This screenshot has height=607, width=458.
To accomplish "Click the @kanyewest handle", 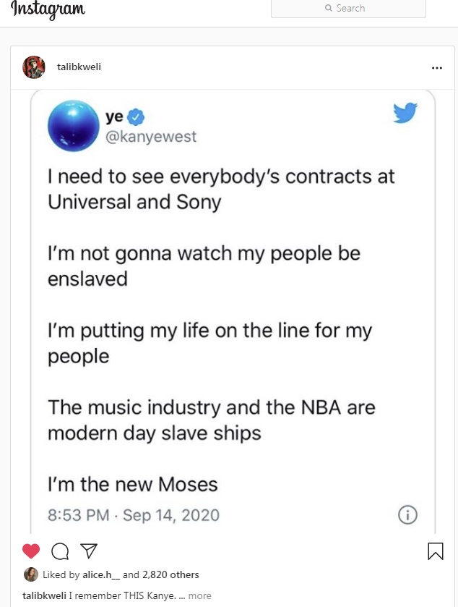I will point(151,137).
